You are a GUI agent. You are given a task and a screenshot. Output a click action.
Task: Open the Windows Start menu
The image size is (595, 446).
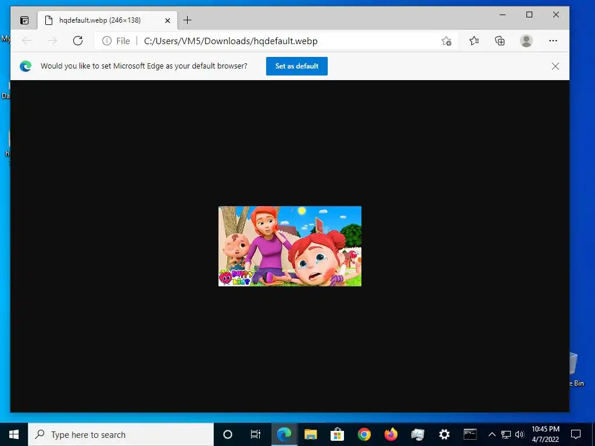pos(14,434)
